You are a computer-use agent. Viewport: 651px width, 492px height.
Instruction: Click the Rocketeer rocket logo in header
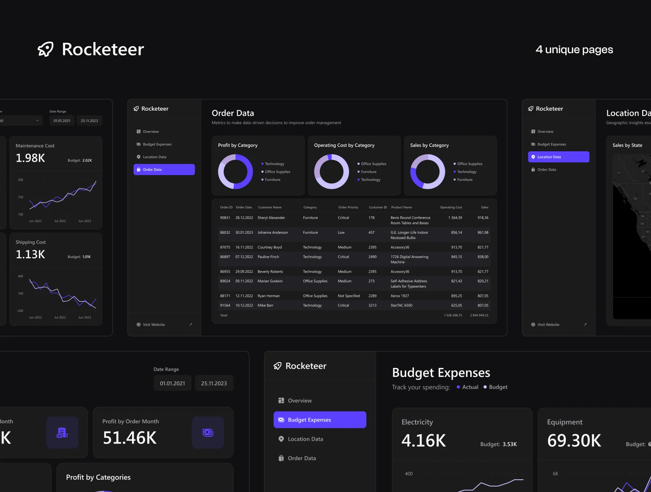[x=46, y=49]
